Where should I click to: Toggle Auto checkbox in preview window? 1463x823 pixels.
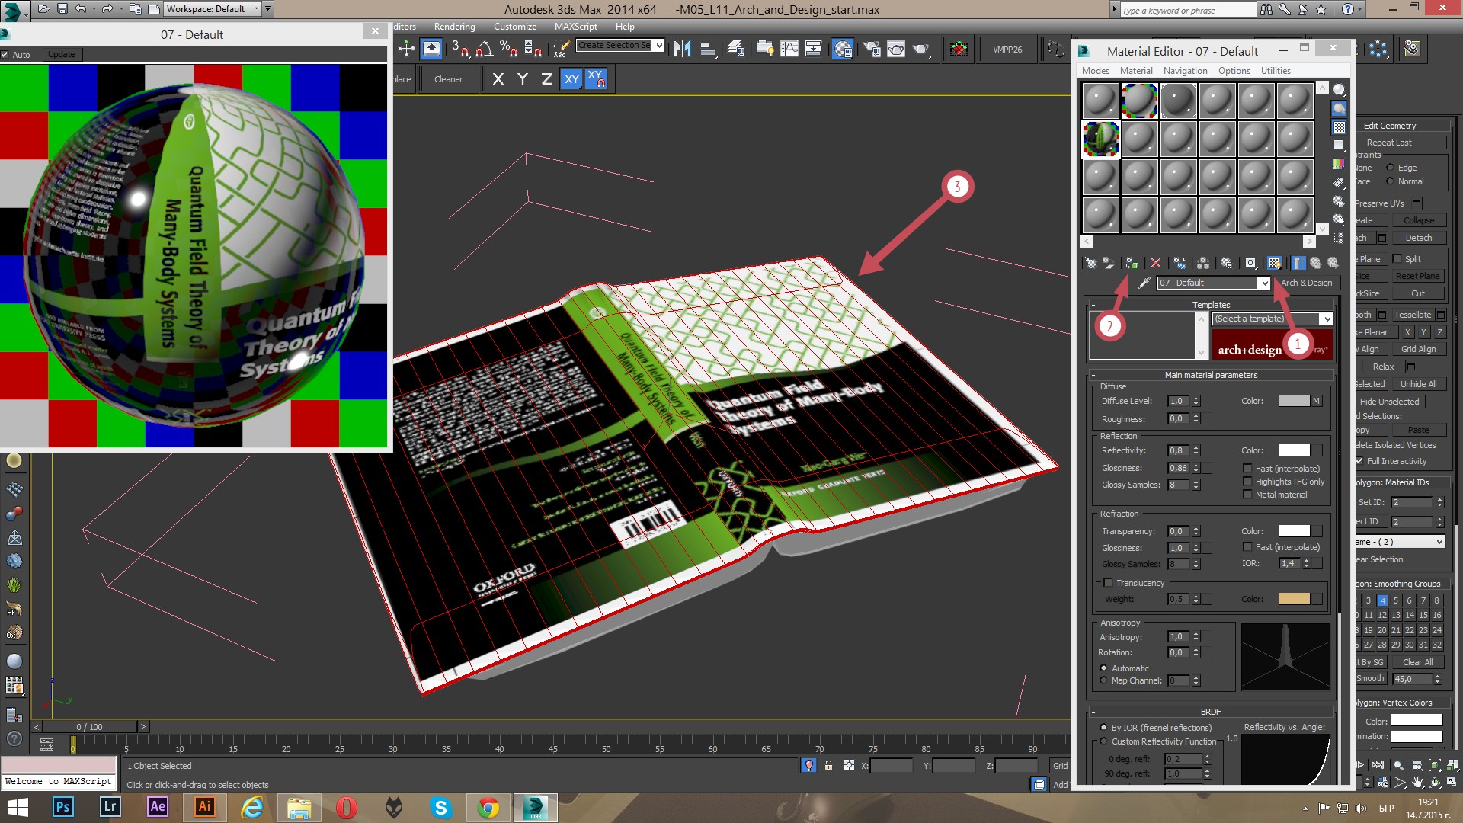pyautogui.click(x=5, y=54)
